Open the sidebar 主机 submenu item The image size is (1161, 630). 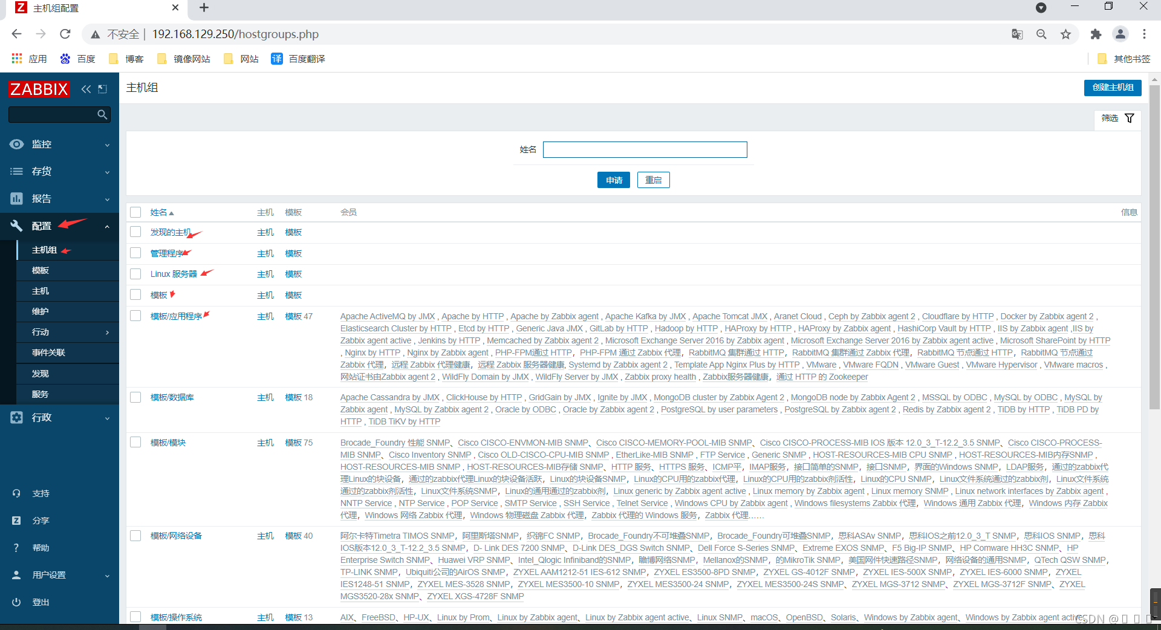pyautogui.click(x=41, y=291)
